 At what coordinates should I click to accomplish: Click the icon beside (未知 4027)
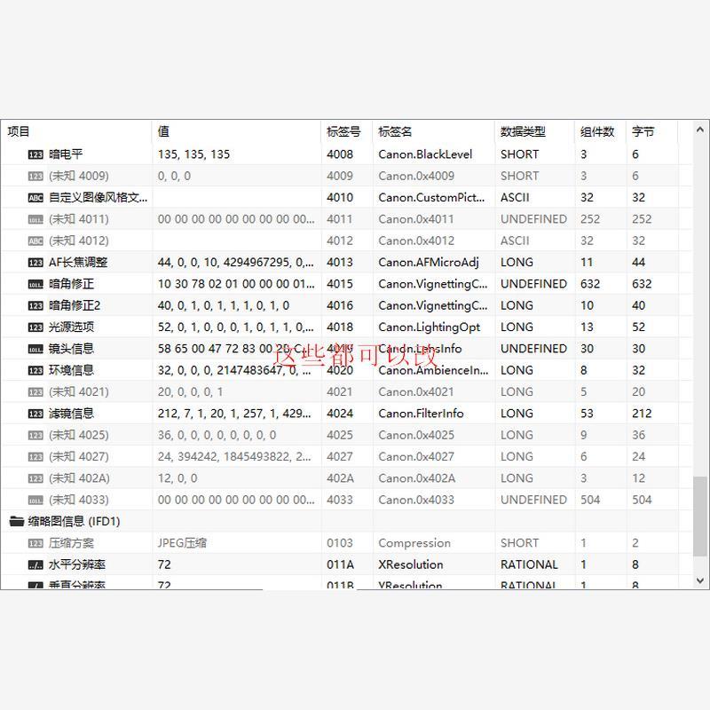point(35,457)
